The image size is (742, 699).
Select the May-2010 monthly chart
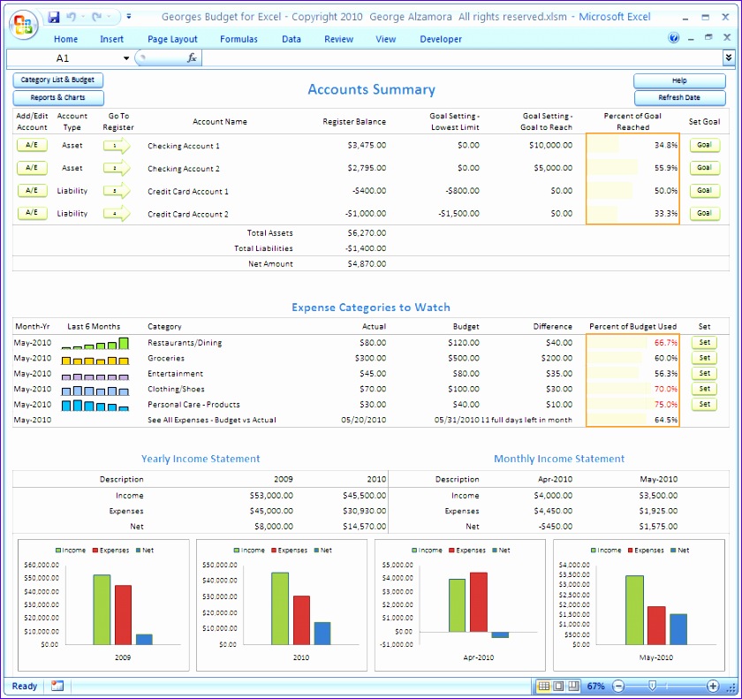pyautogui.click(x=639, y=604)
